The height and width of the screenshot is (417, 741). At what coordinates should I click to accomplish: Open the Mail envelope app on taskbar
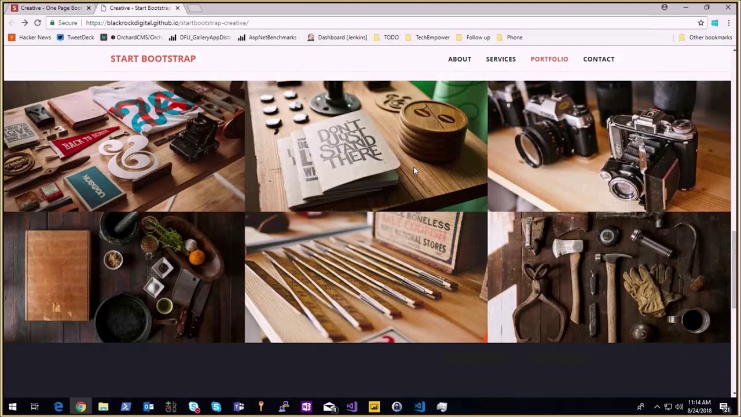(329, 407)
